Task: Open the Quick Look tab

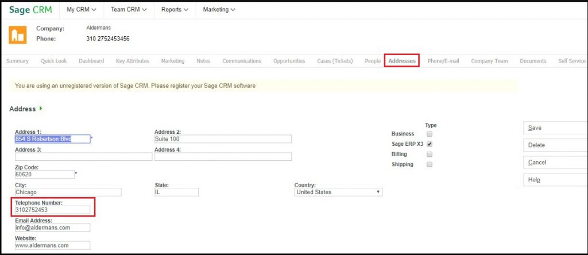Action: [x=53, y=61]
